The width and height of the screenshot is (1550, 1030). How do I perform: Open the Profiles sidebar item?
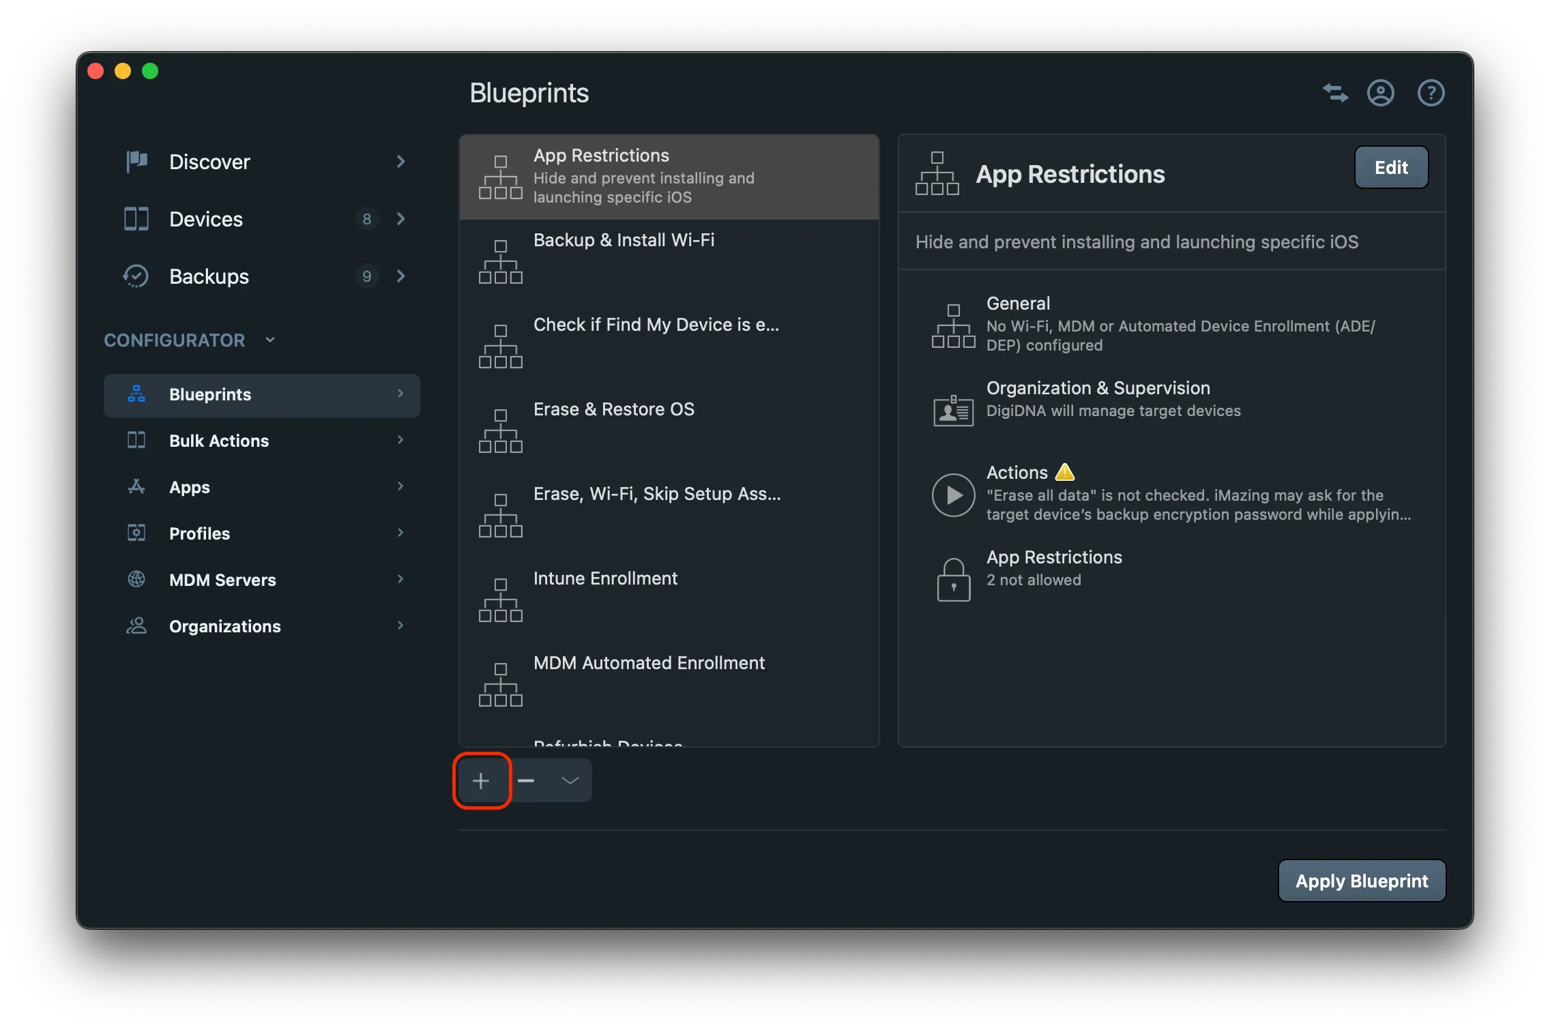(x=199, y=533)
